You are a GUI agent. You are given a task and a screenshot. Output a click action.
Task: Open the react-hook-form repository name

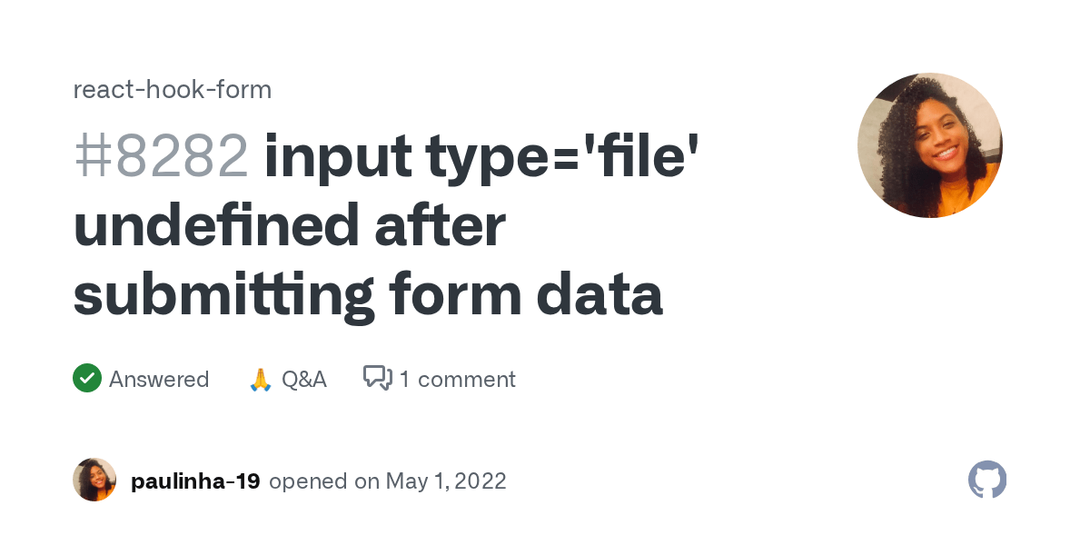173,90
